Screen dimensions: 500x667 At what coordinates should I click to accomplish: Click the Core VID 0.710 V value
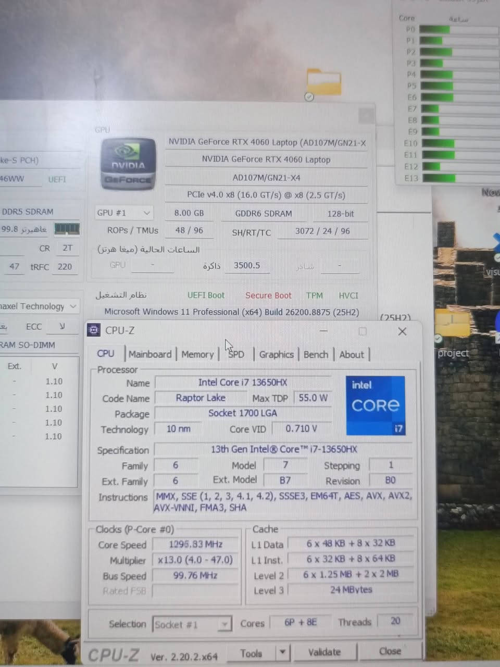pos(301,429)
